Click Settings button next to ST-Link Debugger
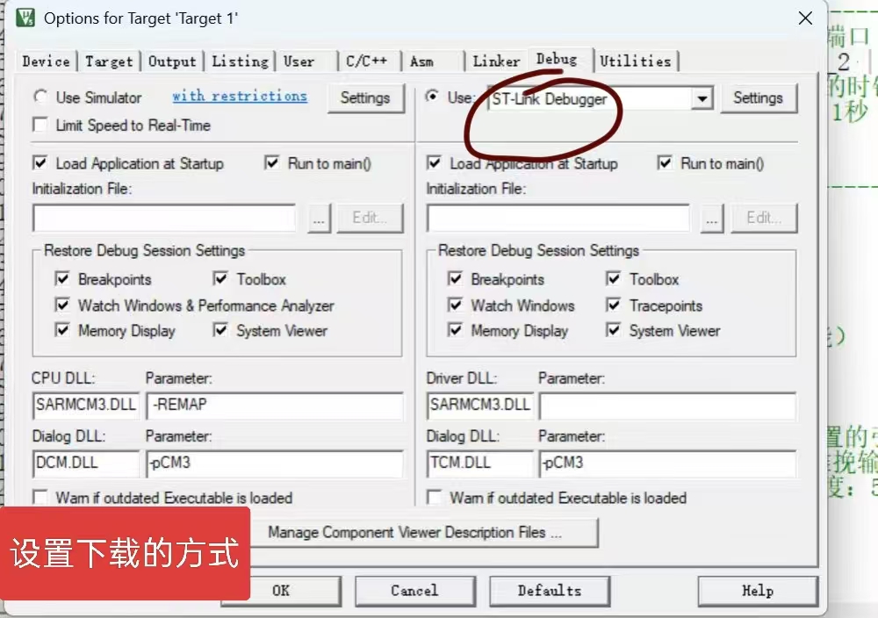878x618 pixels. coord(759,98)
